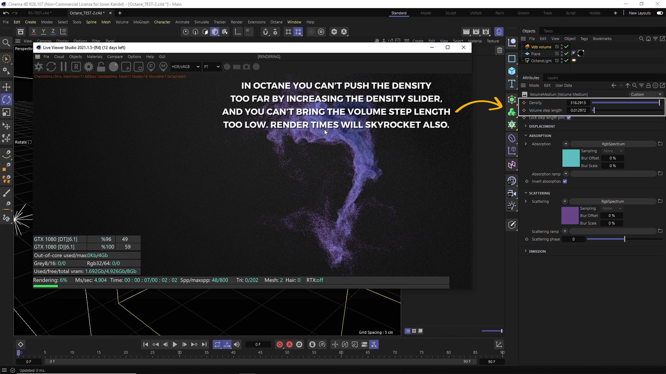This screenshot has width=666, height=374.
Task: Toggle Vdb volume layer checkbox
Action: click(x=557, y=47)
